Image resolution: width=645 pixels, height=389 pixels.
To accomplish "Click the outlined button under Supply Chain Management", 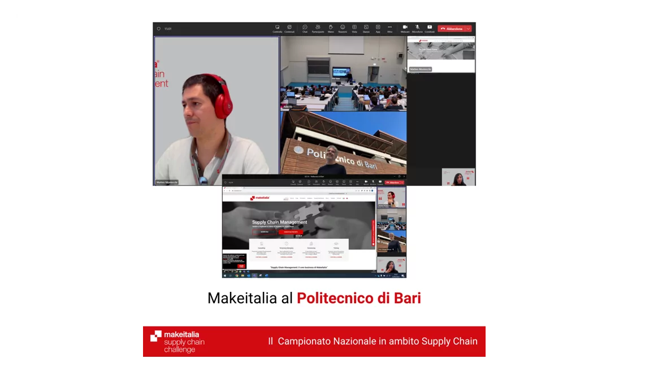I will click(265, 232).
